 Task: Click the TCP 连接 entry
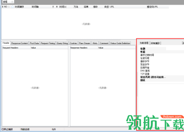tap(145, 74)
